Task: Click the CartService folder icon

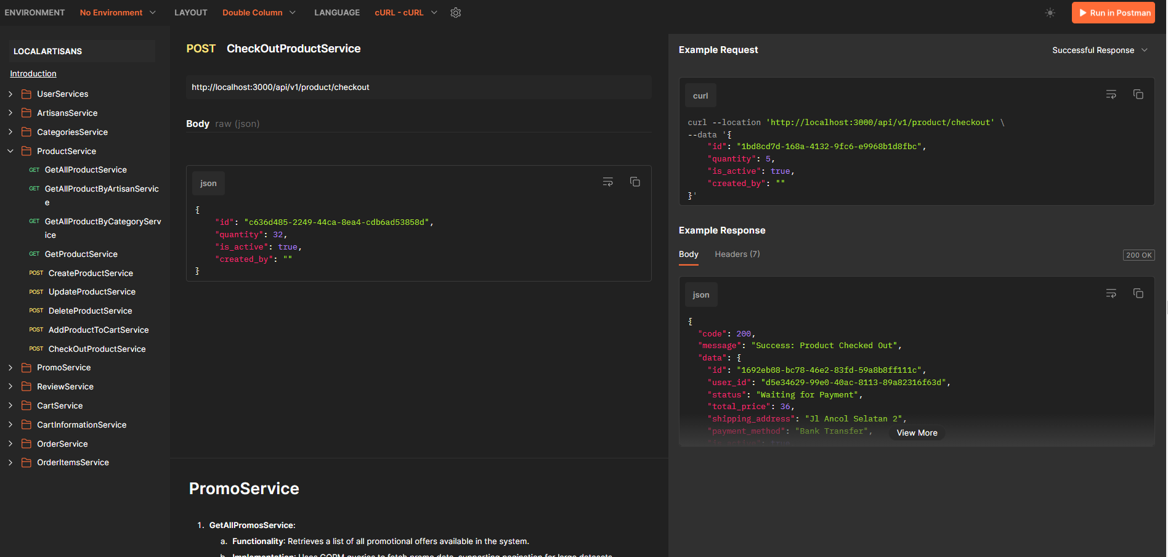Action: (26, 405)
